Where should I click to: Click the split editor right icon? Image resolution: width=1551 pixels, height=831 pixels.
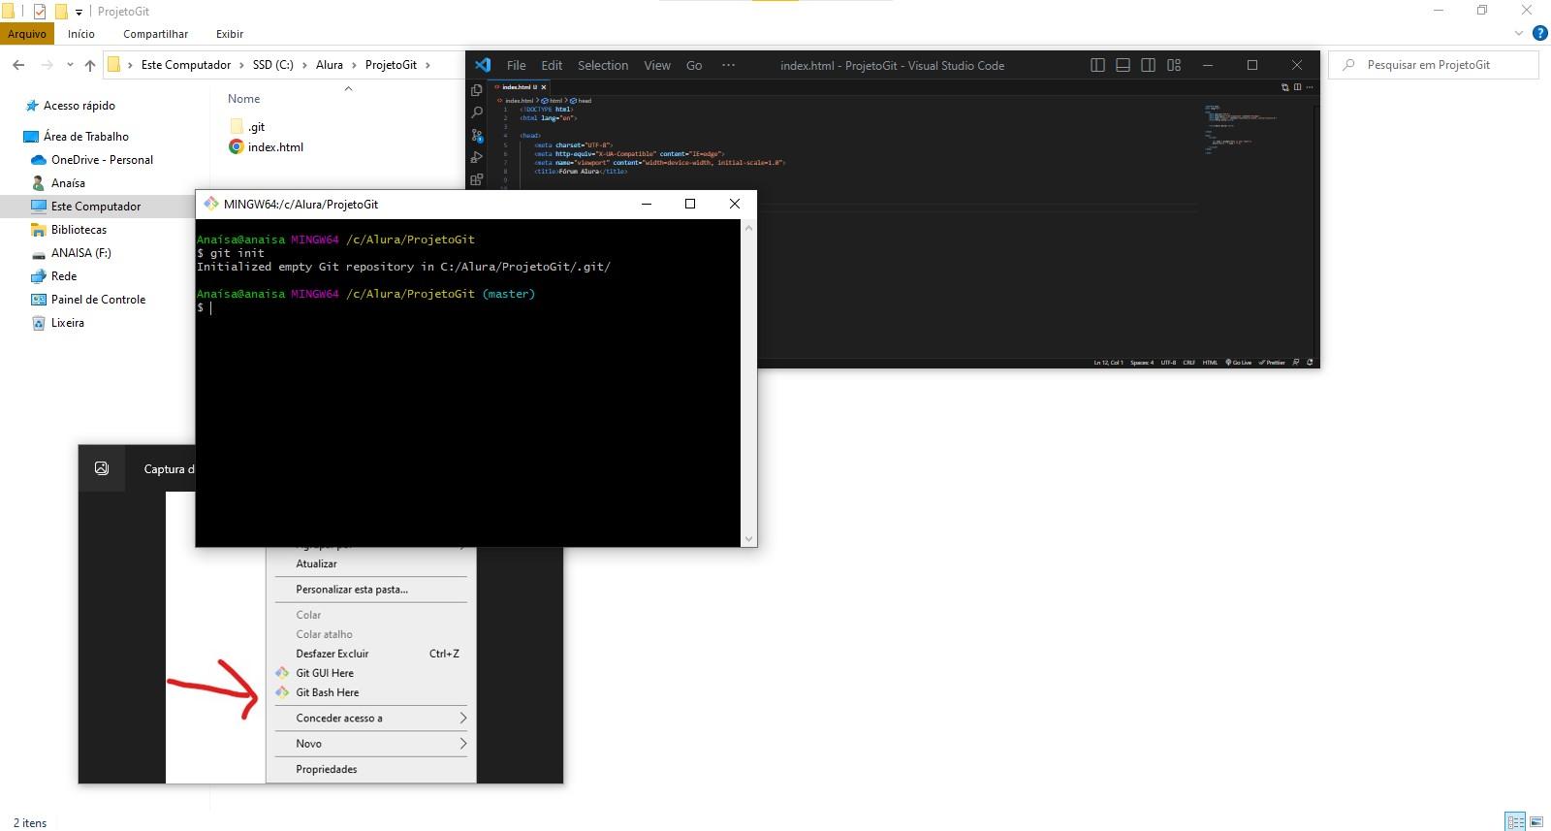(1297, 87)
